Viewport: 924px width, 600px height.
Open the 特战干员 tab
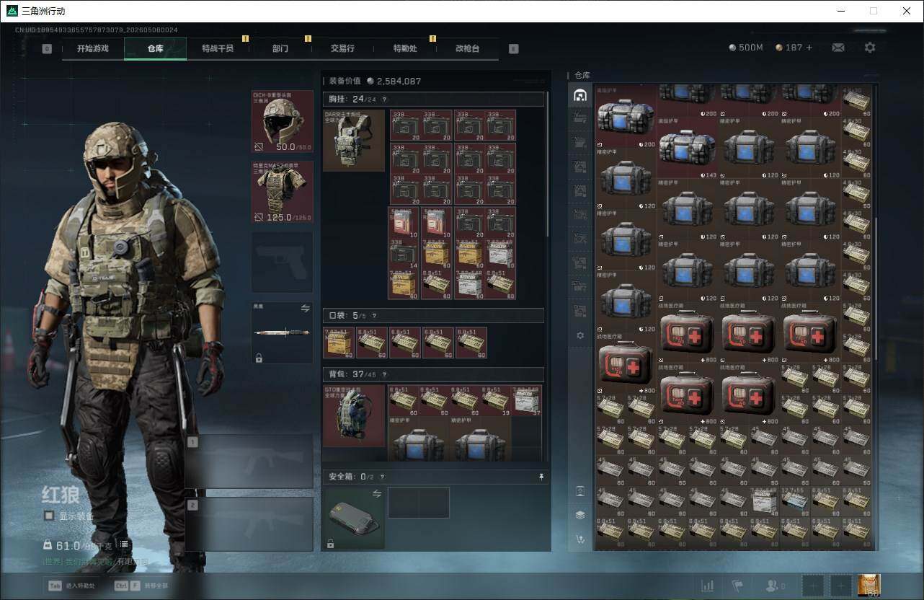pos(218,48)
